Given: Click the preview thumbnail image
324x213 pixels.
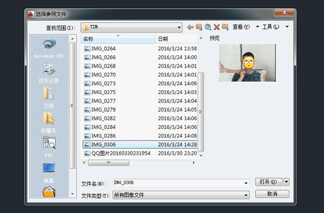Looking at the screenshot, I should point(248,63).
